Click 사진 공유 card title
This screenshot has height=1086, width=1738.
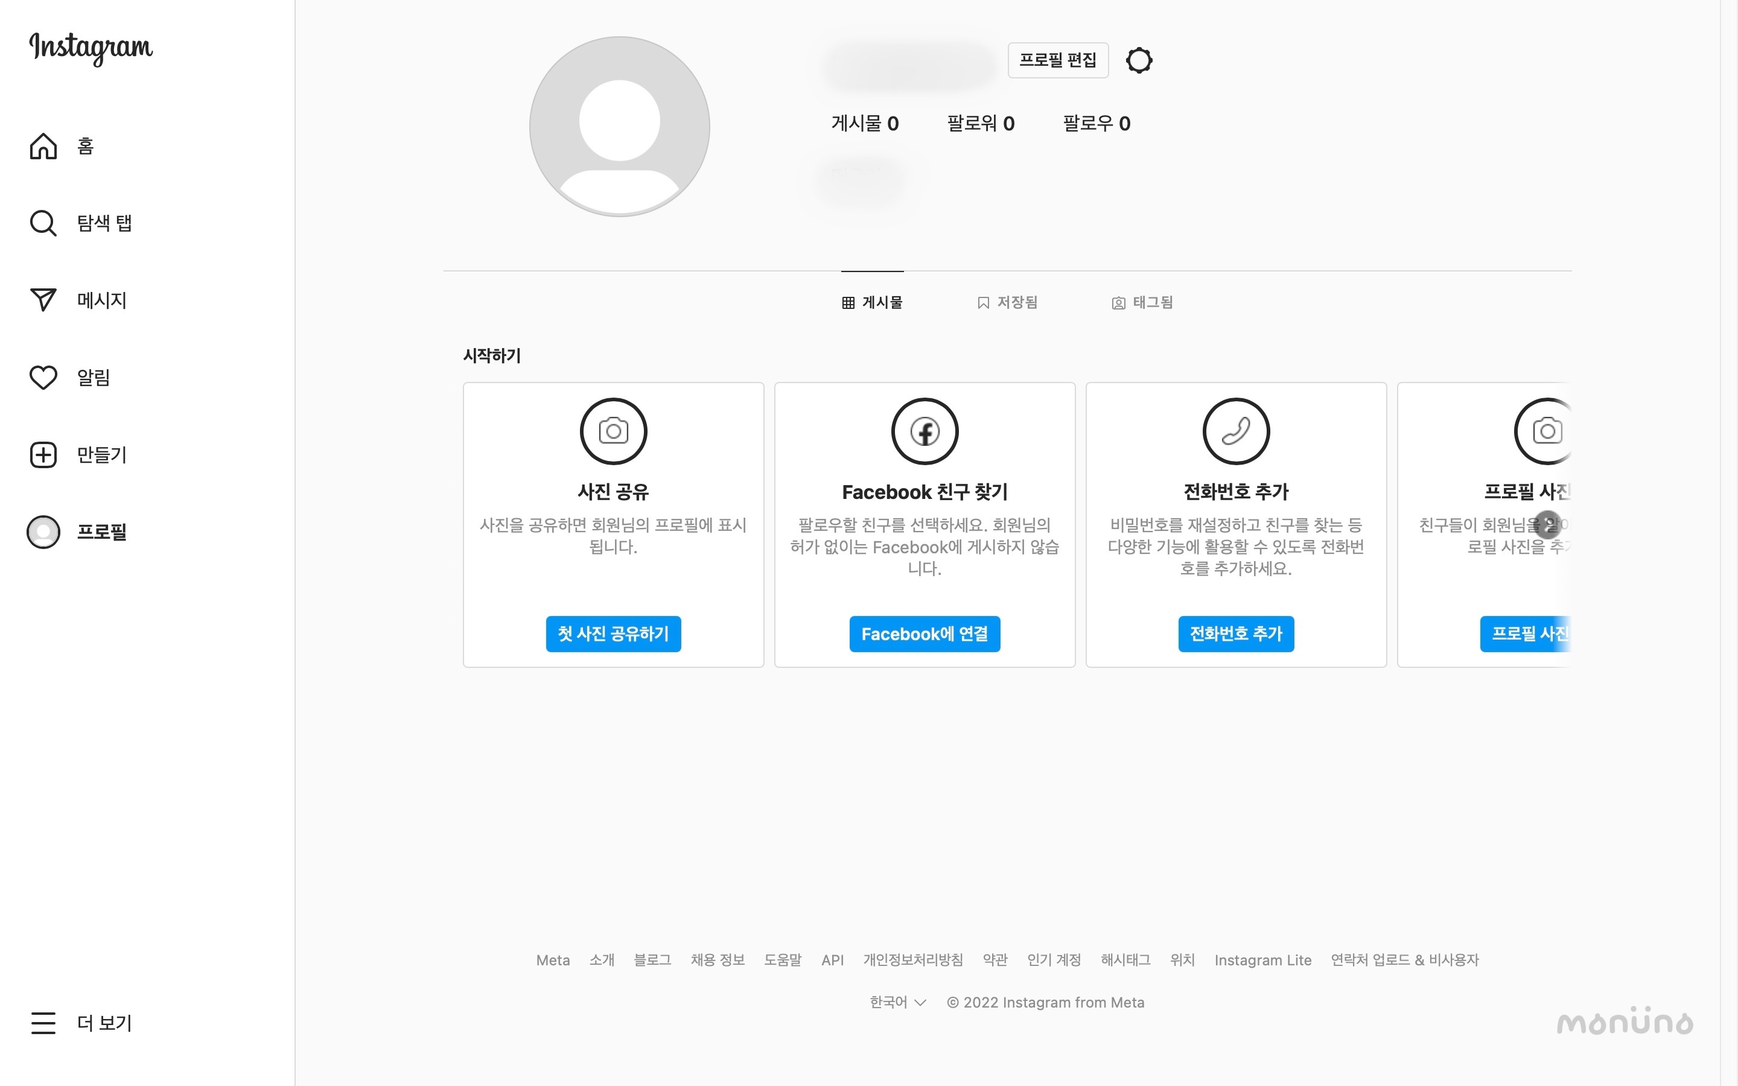click(x=613, y=492)
